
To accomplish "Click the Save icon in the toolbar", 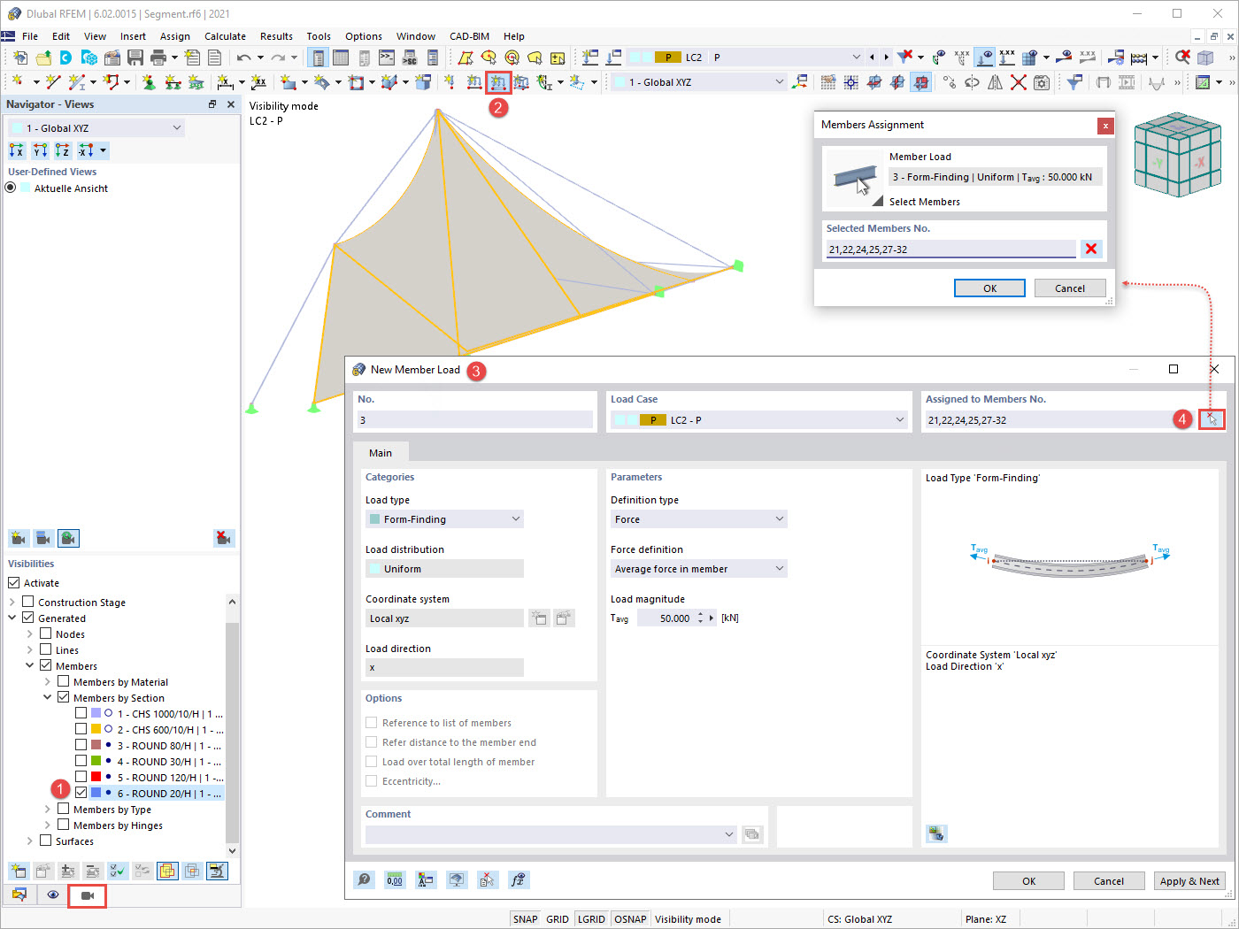I will point(135,56).
